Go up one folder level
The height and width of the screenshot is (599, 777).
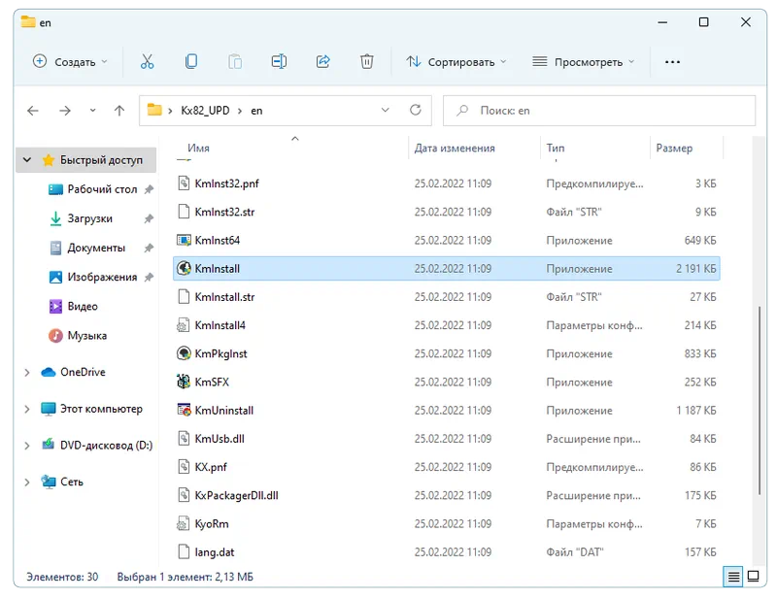[119, 111]
